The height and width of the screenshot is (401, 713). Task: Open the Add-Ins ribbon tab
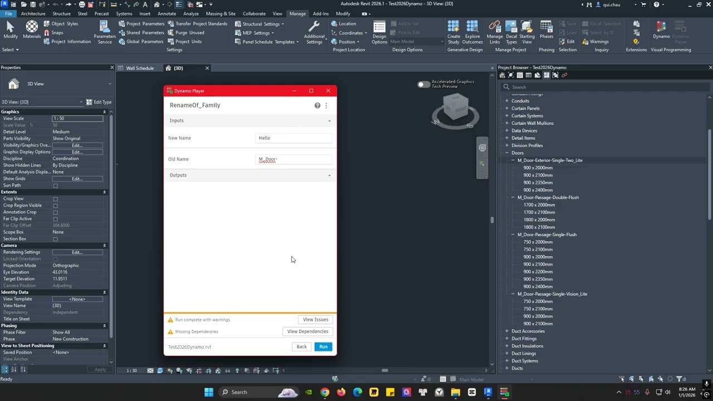[x=320, y=13]
